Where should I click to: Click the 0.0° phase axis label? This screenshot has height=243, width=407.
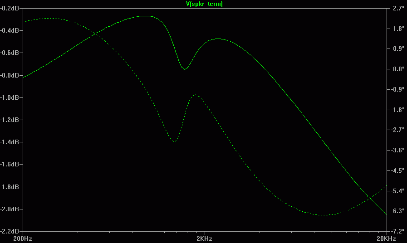[398, 69]
